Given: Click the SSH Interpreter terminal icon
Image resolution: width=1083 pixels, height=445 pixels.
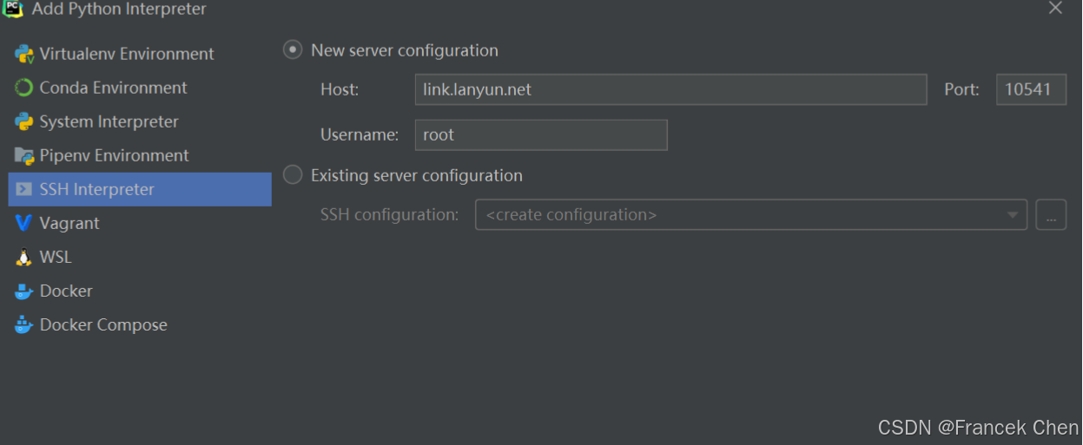Looking at the screenshot, I should pyautogui.click(x=23, y=189).
